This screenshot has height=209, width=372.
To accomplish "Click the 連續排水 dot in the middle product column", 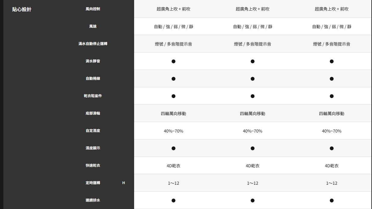I will pyautogui.click(x=253, y=201).
